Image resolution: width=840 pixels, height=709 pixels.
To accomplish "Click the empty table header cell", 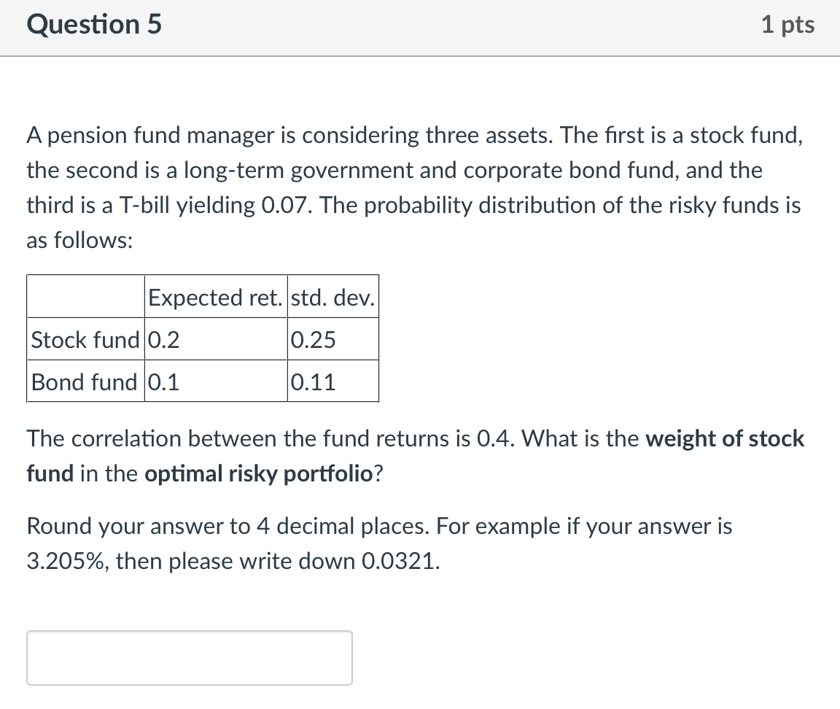I will tap(84, 295).
